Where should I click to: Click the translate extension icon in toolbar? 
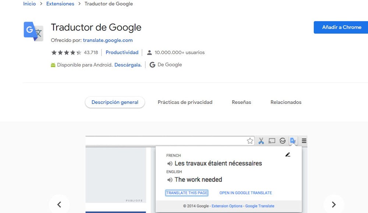tap(293, 141)
